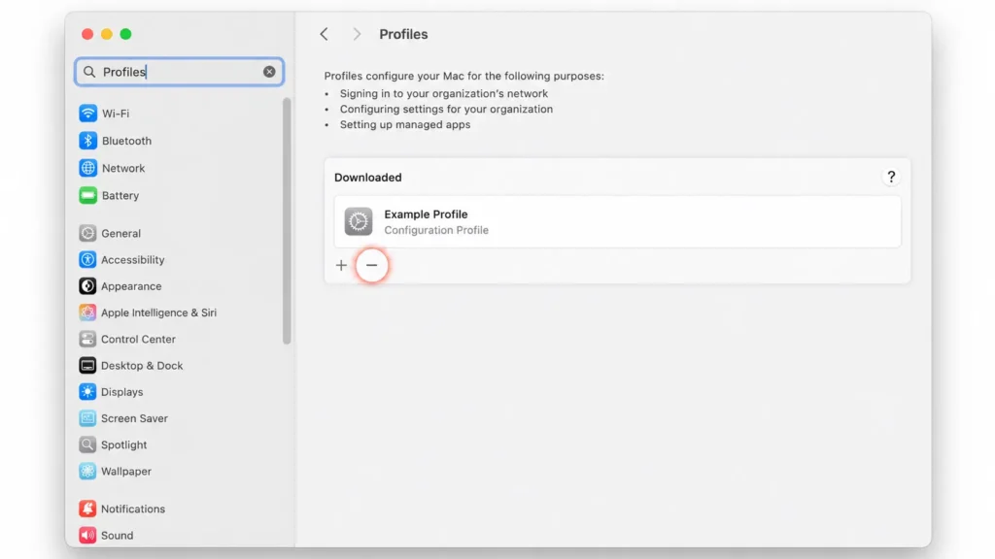The image size is (995, 559).
Task: Open Apple Intelligence & Siri settings
Action: [148, 312]
